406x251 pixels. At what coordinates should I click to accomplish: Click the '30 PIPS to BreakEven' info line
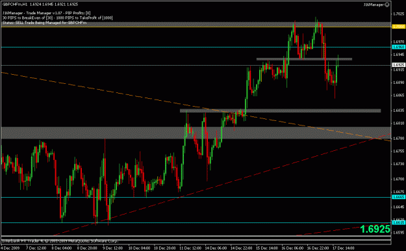click(x=57, y=18)
